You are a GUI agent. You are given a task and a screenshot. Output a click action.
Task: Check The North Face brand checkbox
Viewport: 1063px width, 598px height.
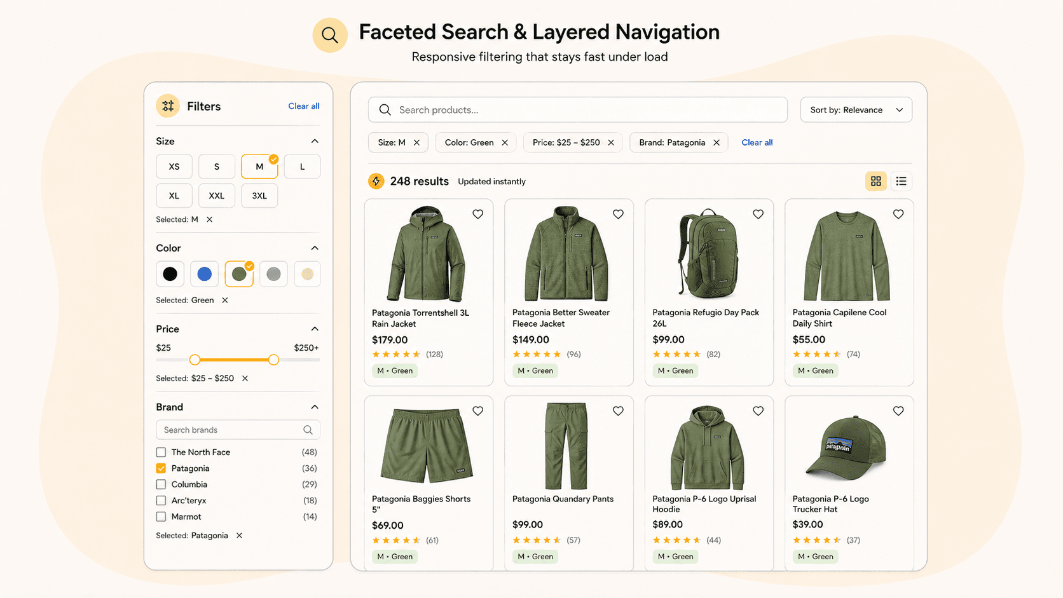coord(161,452)
